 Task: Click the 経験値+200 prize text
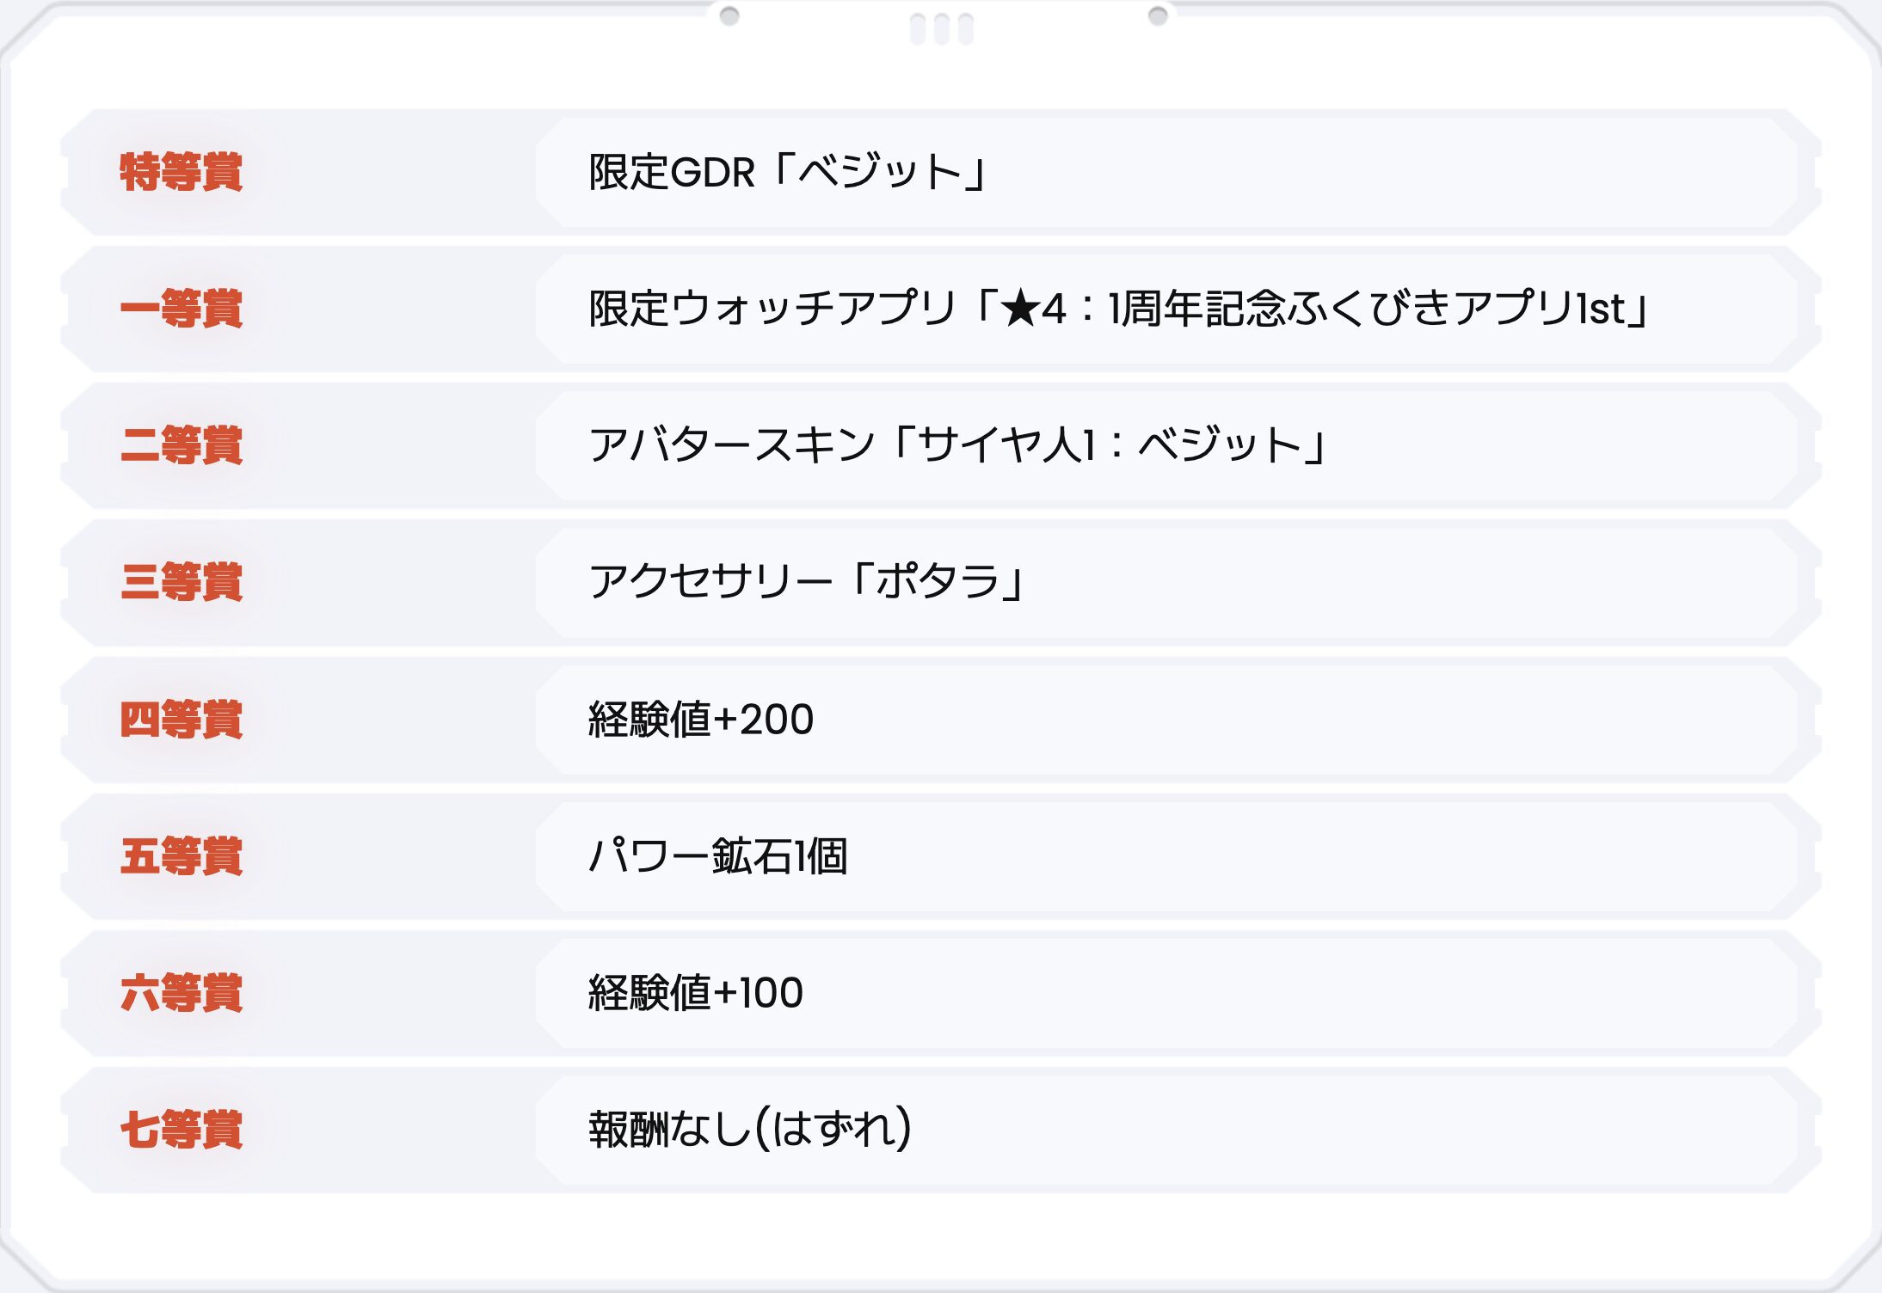pos(701,720)
